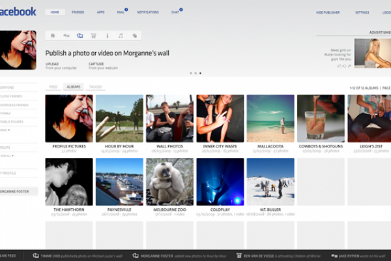
Task: Click Upload from your computer
Action: (x=61, y=66)
